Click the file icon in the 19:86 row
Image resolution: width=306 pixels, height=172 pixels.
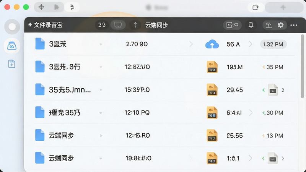pyautogui.click(x=40, y=158)
